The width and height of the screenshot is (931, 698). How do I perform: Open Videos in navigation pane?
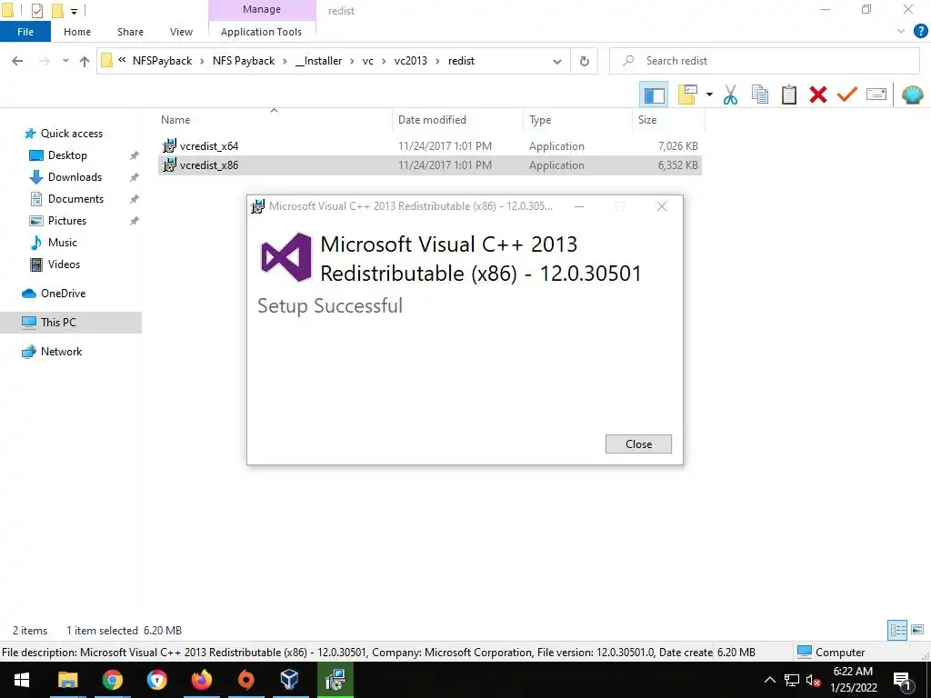[x=64, y=264]
